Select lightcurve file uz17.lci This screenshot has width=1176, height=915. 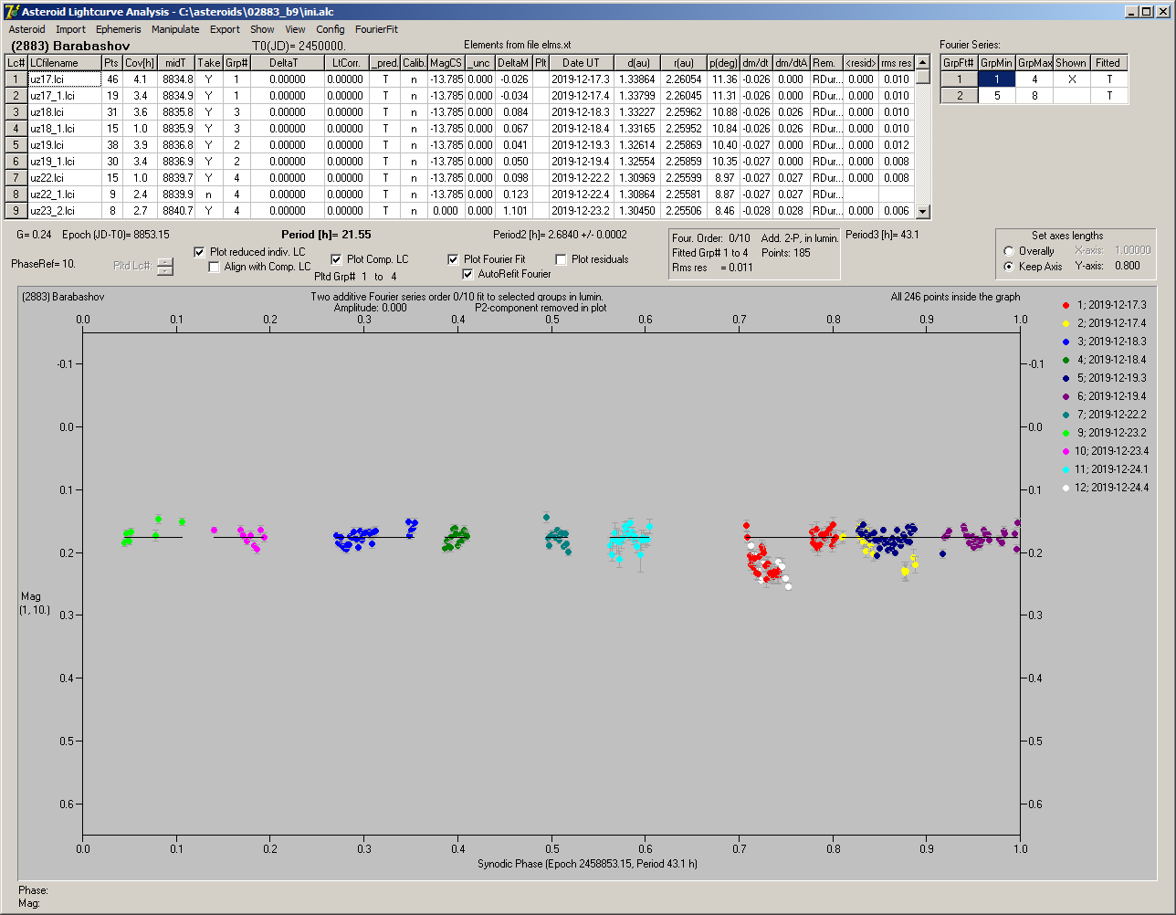coord(64,79)
